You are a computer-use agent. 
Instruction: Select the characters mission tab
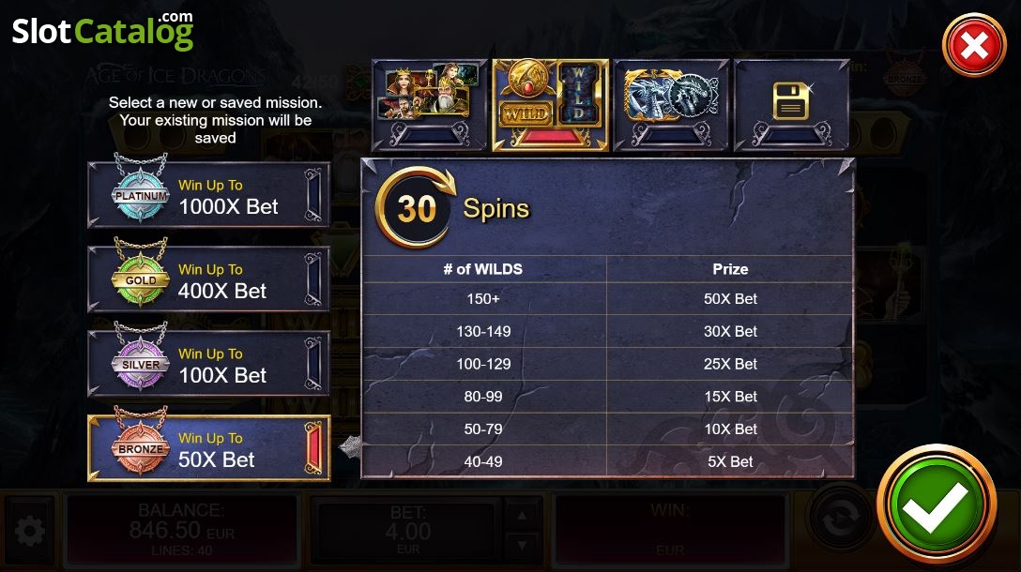pos(429,105)
